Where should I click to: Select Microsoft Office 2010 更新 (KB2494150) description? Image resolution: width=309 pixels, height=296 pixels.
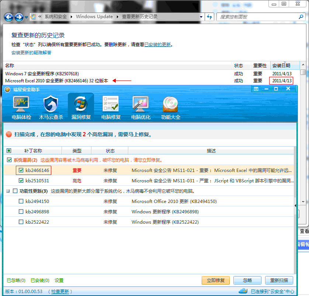[174, 202]
